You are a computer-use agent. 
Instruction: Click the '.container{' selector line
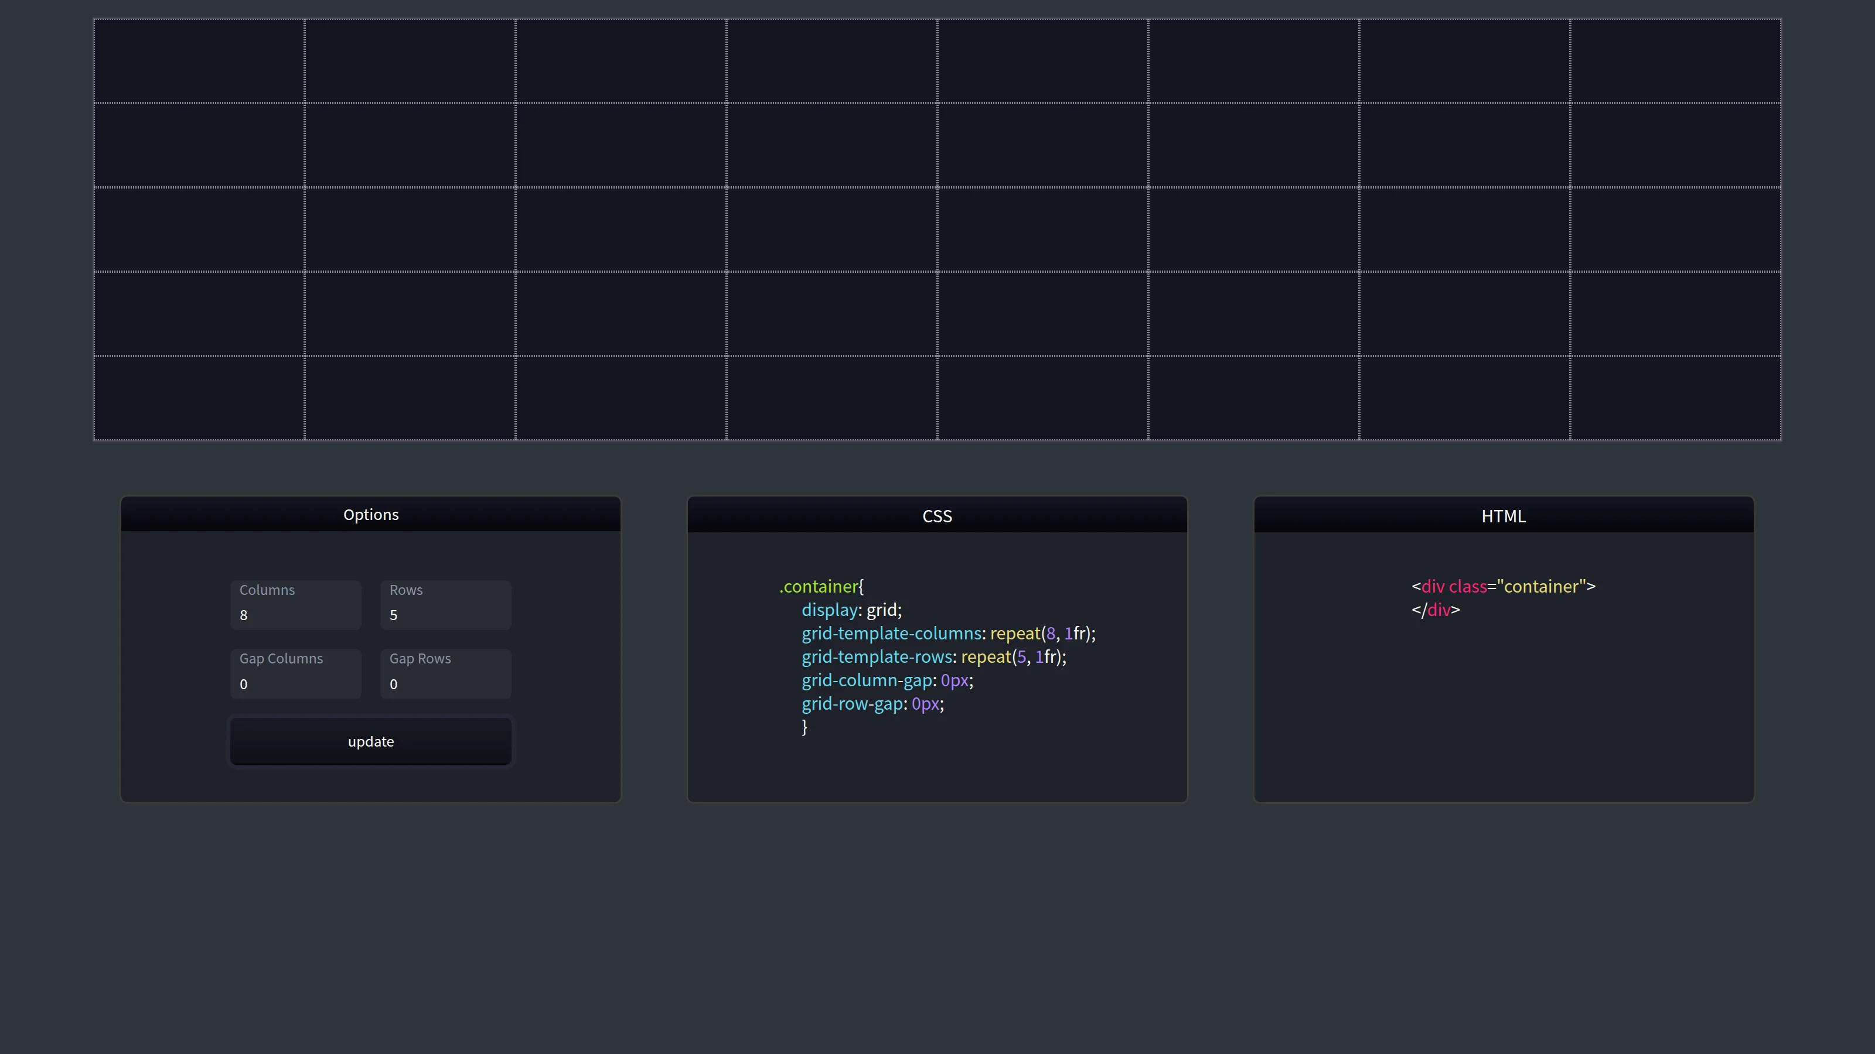pyautogui.click(x=821, y=586)
